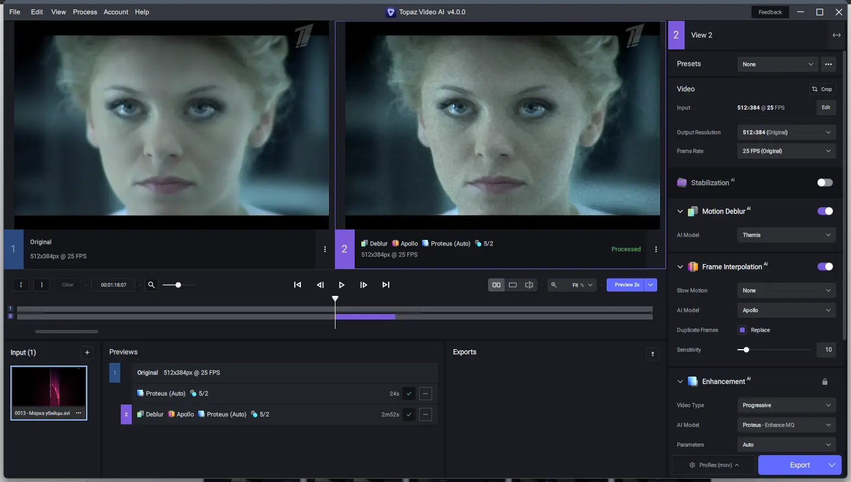
Task: Open the Preview duration dropdown arrow
Action: 651,285
